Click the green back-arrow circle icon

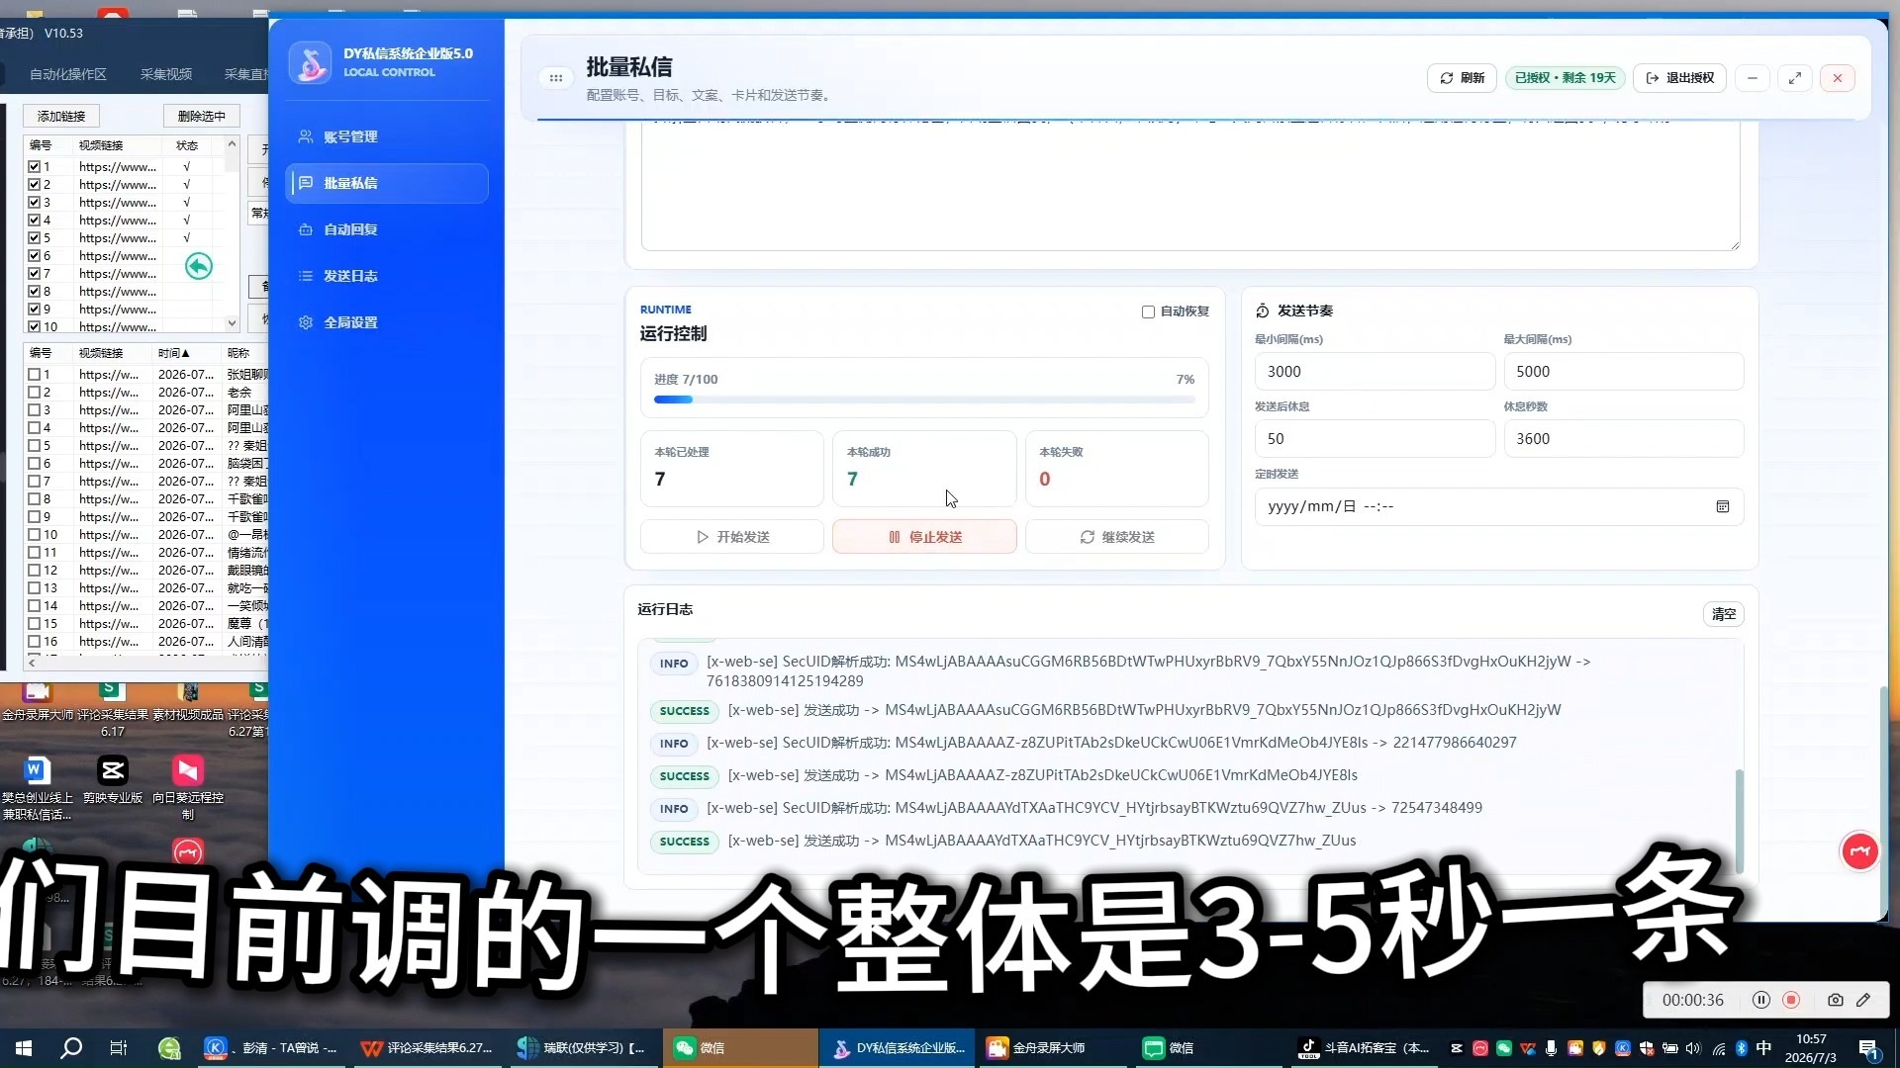point(199,266)
